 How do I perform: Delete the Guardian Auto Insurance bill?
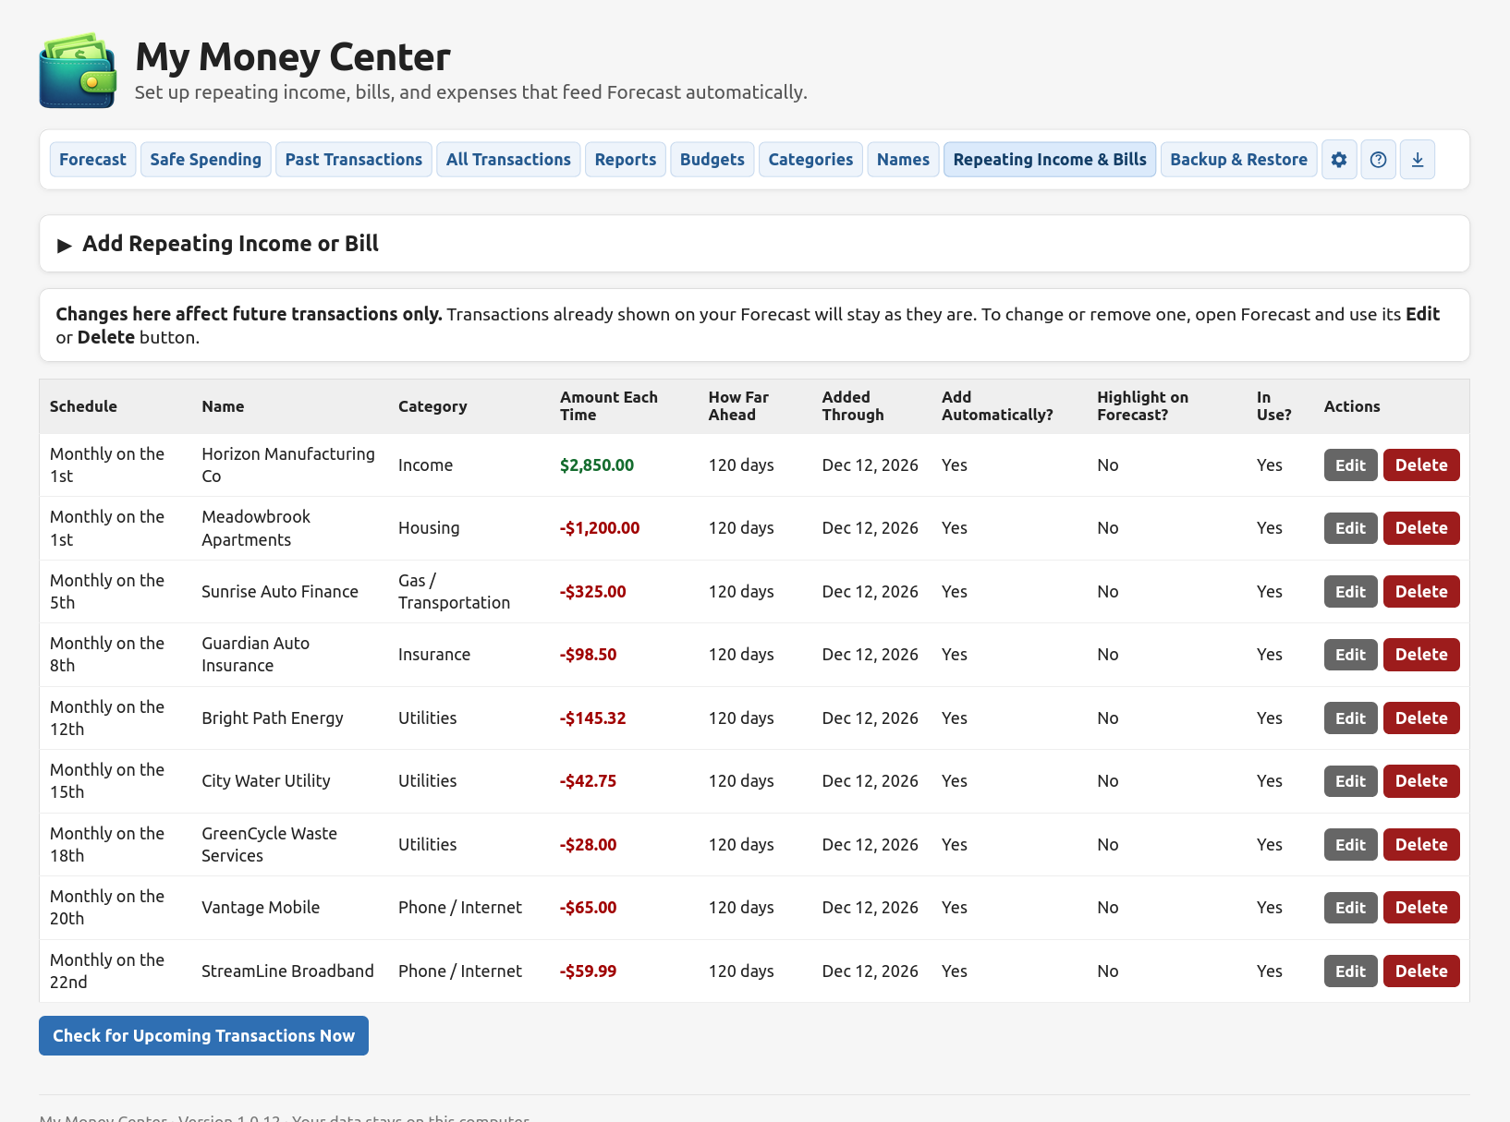point(1421,655)
